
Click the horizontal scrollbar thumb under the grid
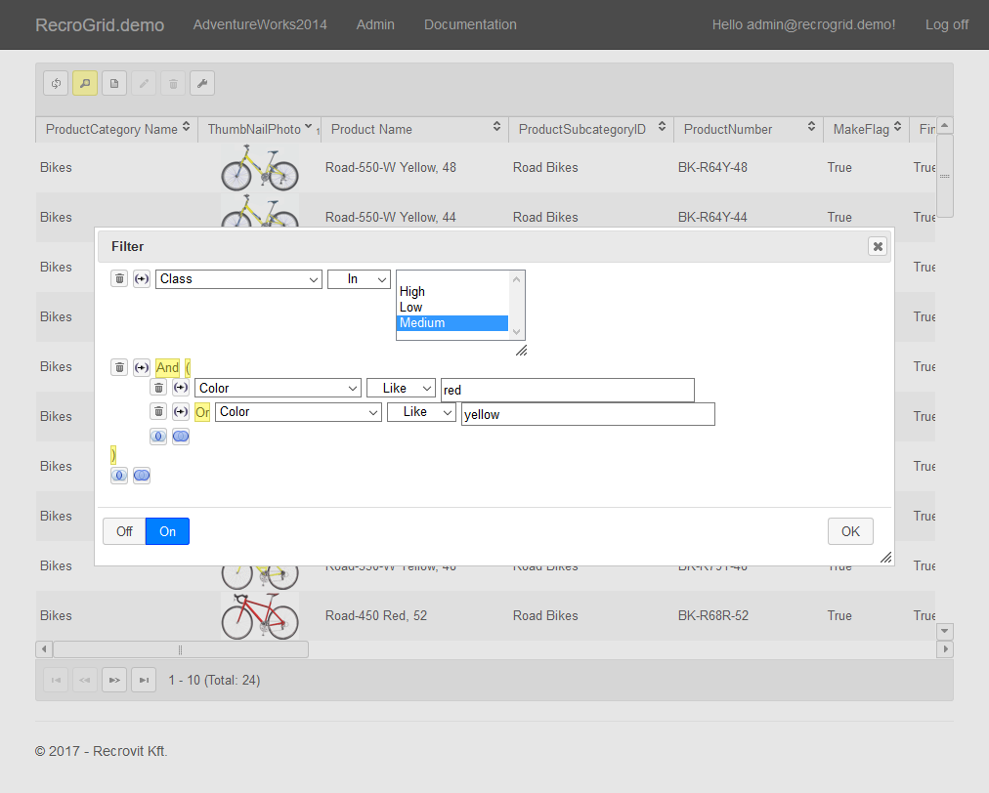(181, 649)
